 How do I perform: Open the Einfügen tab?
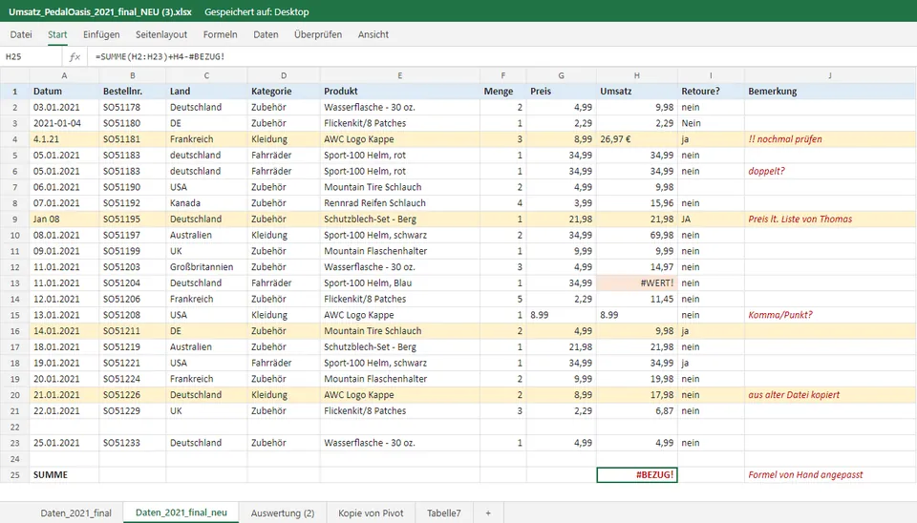101,34
